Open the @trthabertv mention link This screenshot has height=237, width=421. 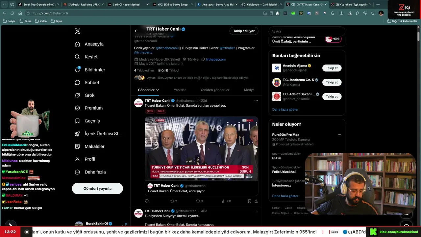(143, 52)
